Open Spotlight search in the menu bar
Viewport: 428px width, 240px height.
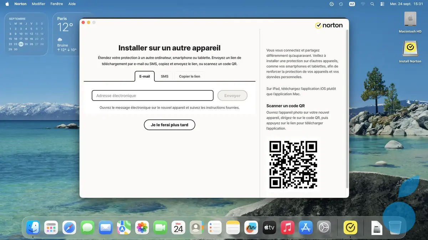(372, 4)
